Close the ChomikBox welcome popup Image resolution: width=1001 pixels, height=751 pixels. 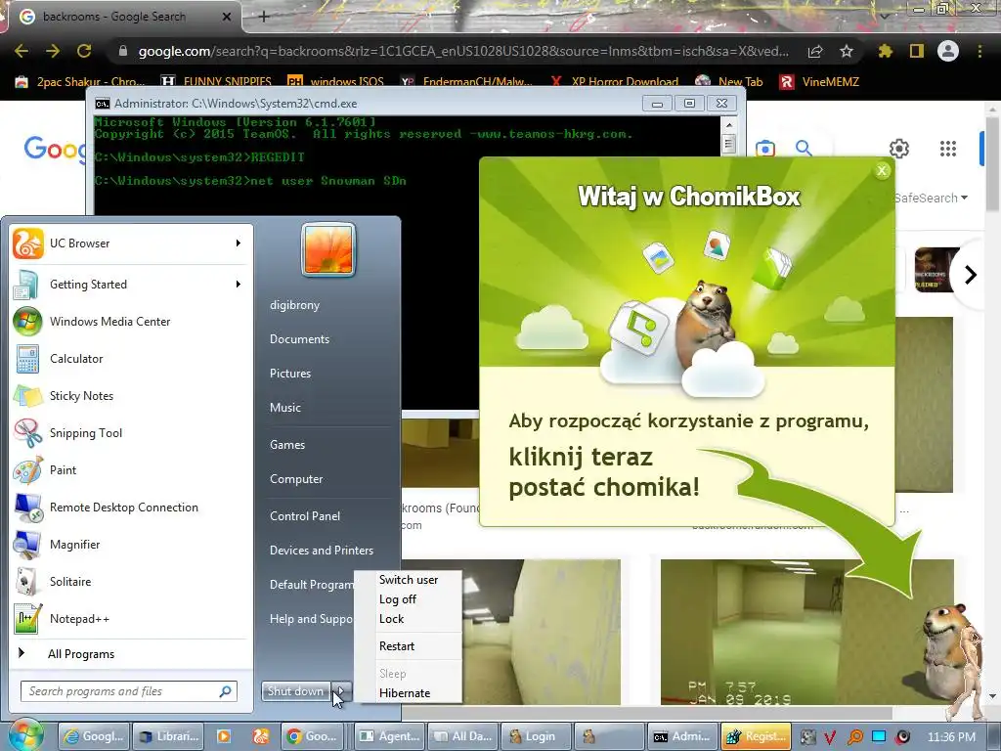(x=883, y=170)
